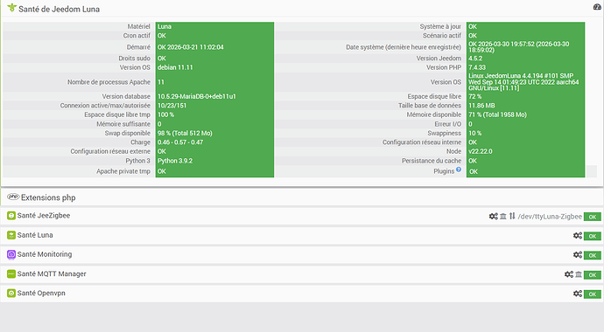The width and height of the screenshot is (604, 332).
Task: Click the OK badge on Santé Openvpn row
Action: (593, 294)
